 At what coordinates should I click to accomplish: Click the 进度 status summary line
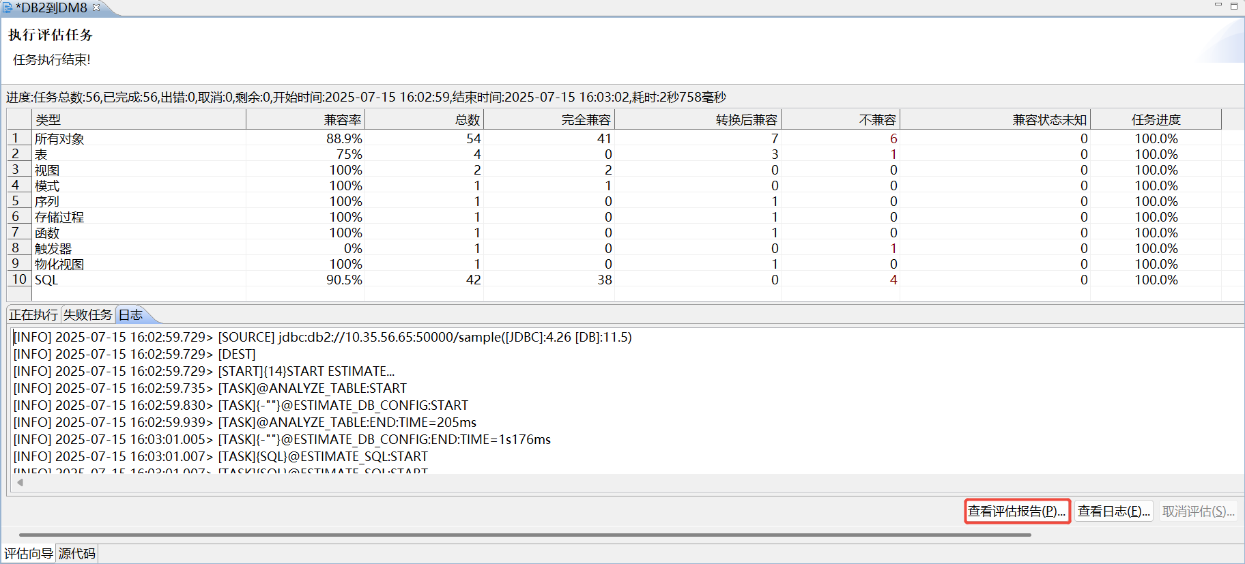(366, 97)
